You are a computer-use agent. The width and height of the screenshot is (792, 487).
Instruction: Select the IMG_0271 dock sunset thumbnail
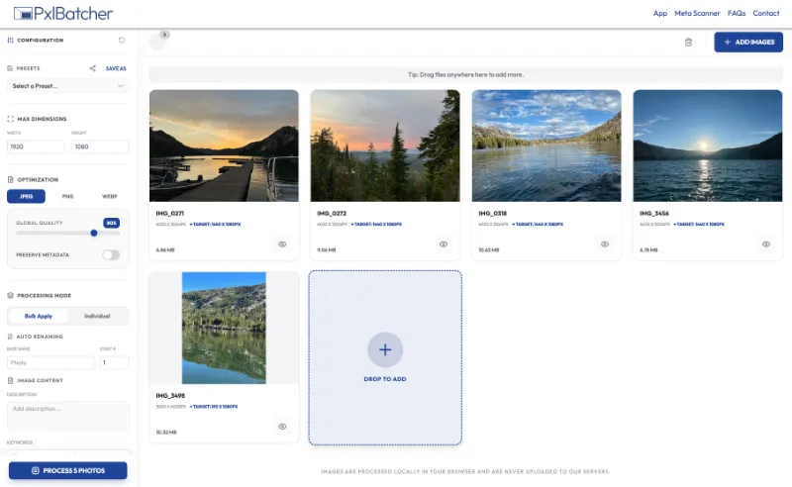pyautogui.click(x=224, y=146)
